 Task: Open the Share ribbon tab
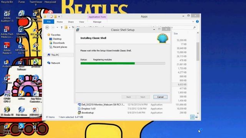pyautogui.click(x=71, y=22)
